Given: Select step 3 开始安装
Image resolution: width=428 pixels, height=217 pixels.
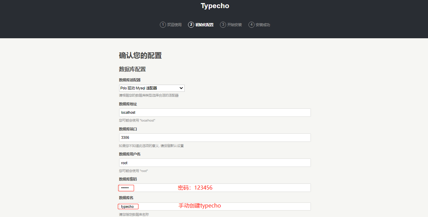Looking at the screenshot, I should click(x=231, y=25).
